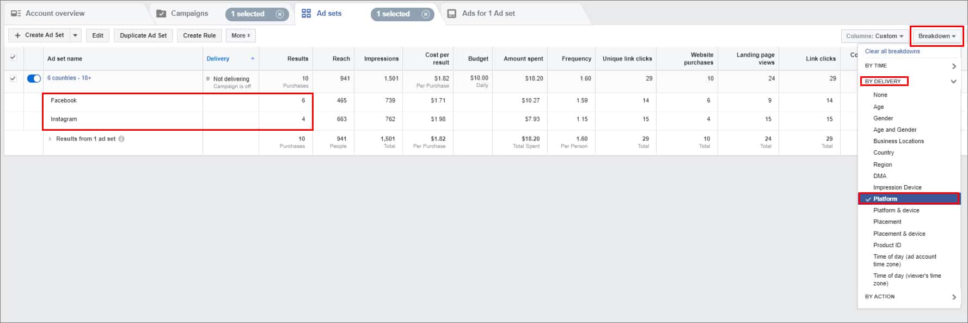Open the Columns: Custom dropdown
Image resolution: width=968 pixels, height=323 pixels.
coord(874,36)
